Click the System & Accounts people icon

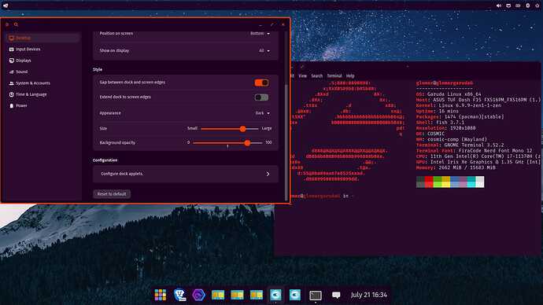12,83
